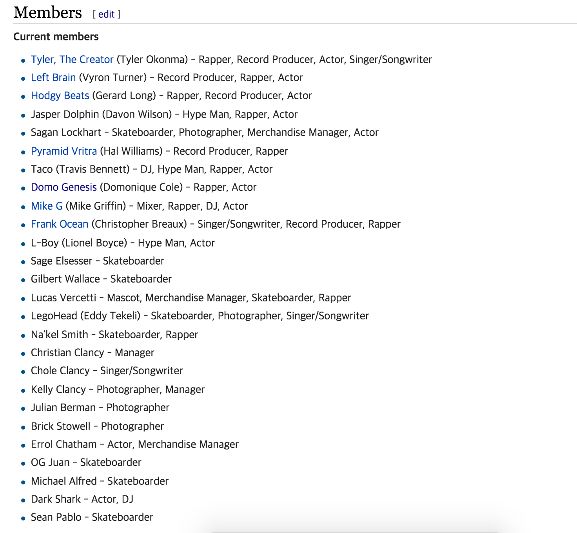This screenshot has width=577, height=533.
Task: Click the Christian Clancy entry
Action: (93, 353)
